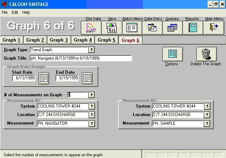Return via Main Menu door icon
The height and width of the screenshot is (158, 226).
(x=214, y=28)
